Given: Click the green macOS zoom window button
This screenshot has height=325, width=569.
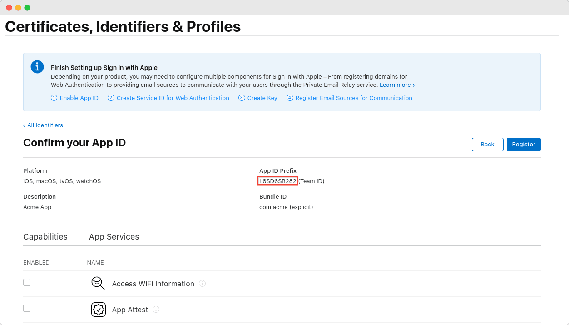Looking at the screenshot, I should [x=27, y=8].
